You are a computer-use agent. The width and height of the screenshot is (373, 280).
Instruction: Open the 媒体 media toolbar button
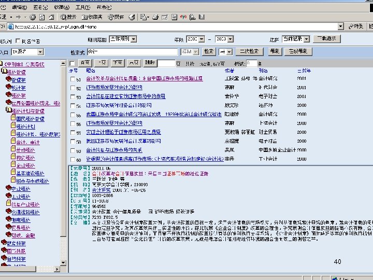pyautogui.click(x=116, y=17)
